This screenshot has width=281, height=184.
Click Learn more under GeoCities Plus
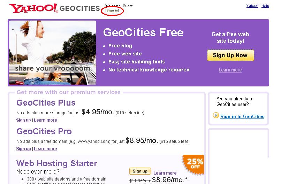pos(45,120)
